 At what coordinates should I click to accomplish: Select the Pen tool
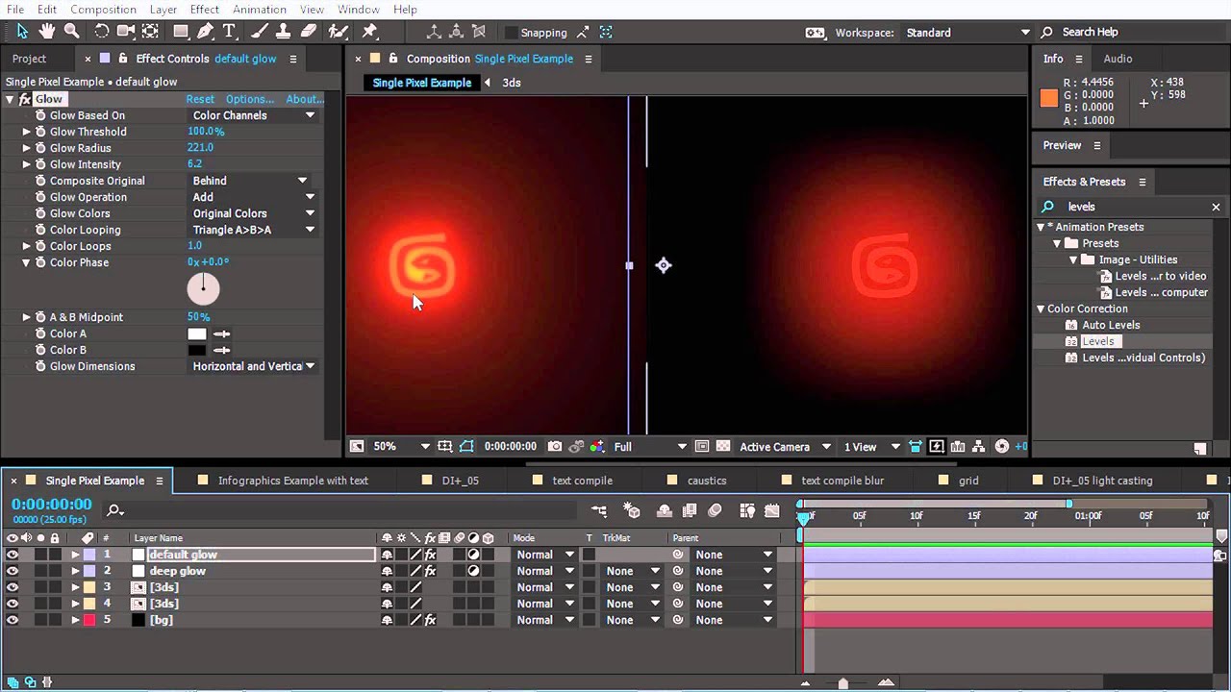(205, 32)
